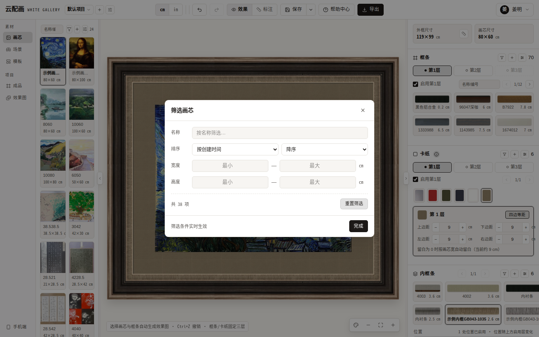Select 框条 第1层 tab
This screenshot has width=539, height=337.
point(432,70)
